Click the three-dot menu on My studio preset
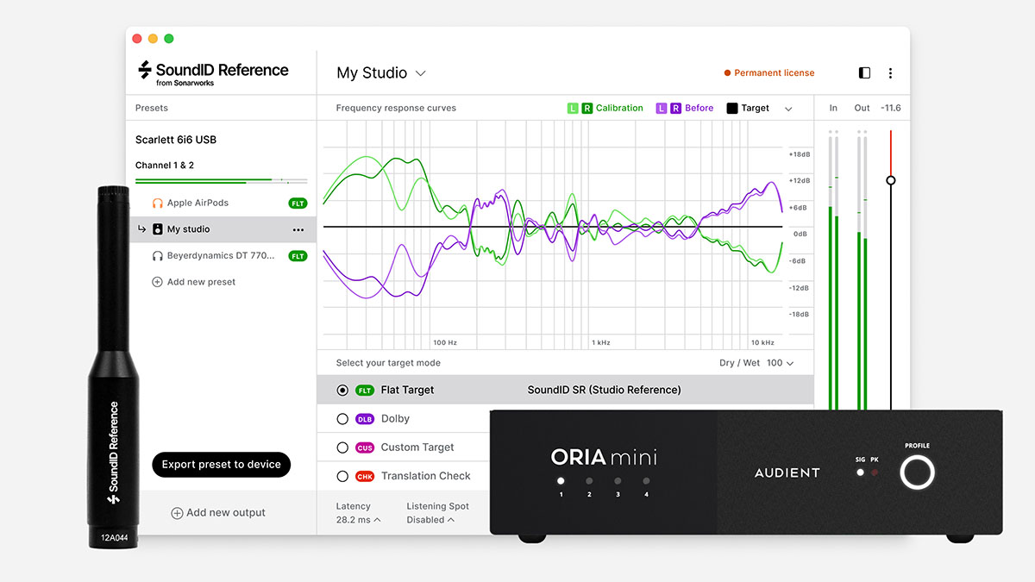 click(298, 229)
